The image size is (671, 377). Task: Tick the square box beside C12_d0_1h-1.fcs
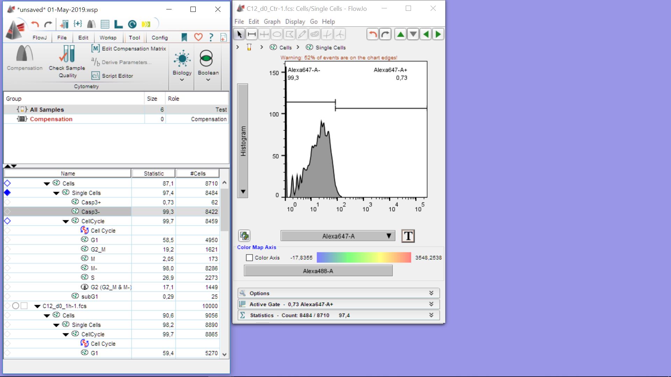tap(24, 306)
